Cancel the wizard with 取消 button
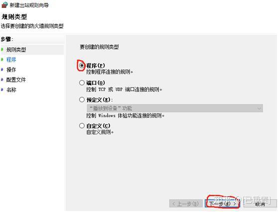Screen dimensions: 278x212 (x=260, y=204)
